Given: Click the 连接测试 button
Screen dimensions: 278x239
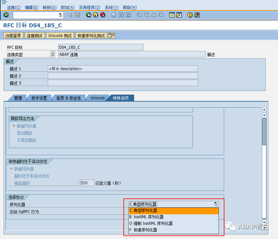Looking at the screenshot, I should (34, 35).
